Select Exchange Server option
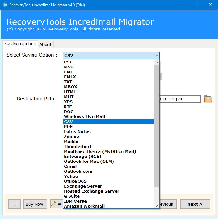 109,186
